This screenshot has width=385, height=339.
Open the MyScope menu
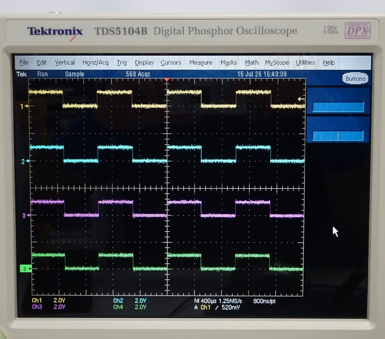[x=277, y=63]
